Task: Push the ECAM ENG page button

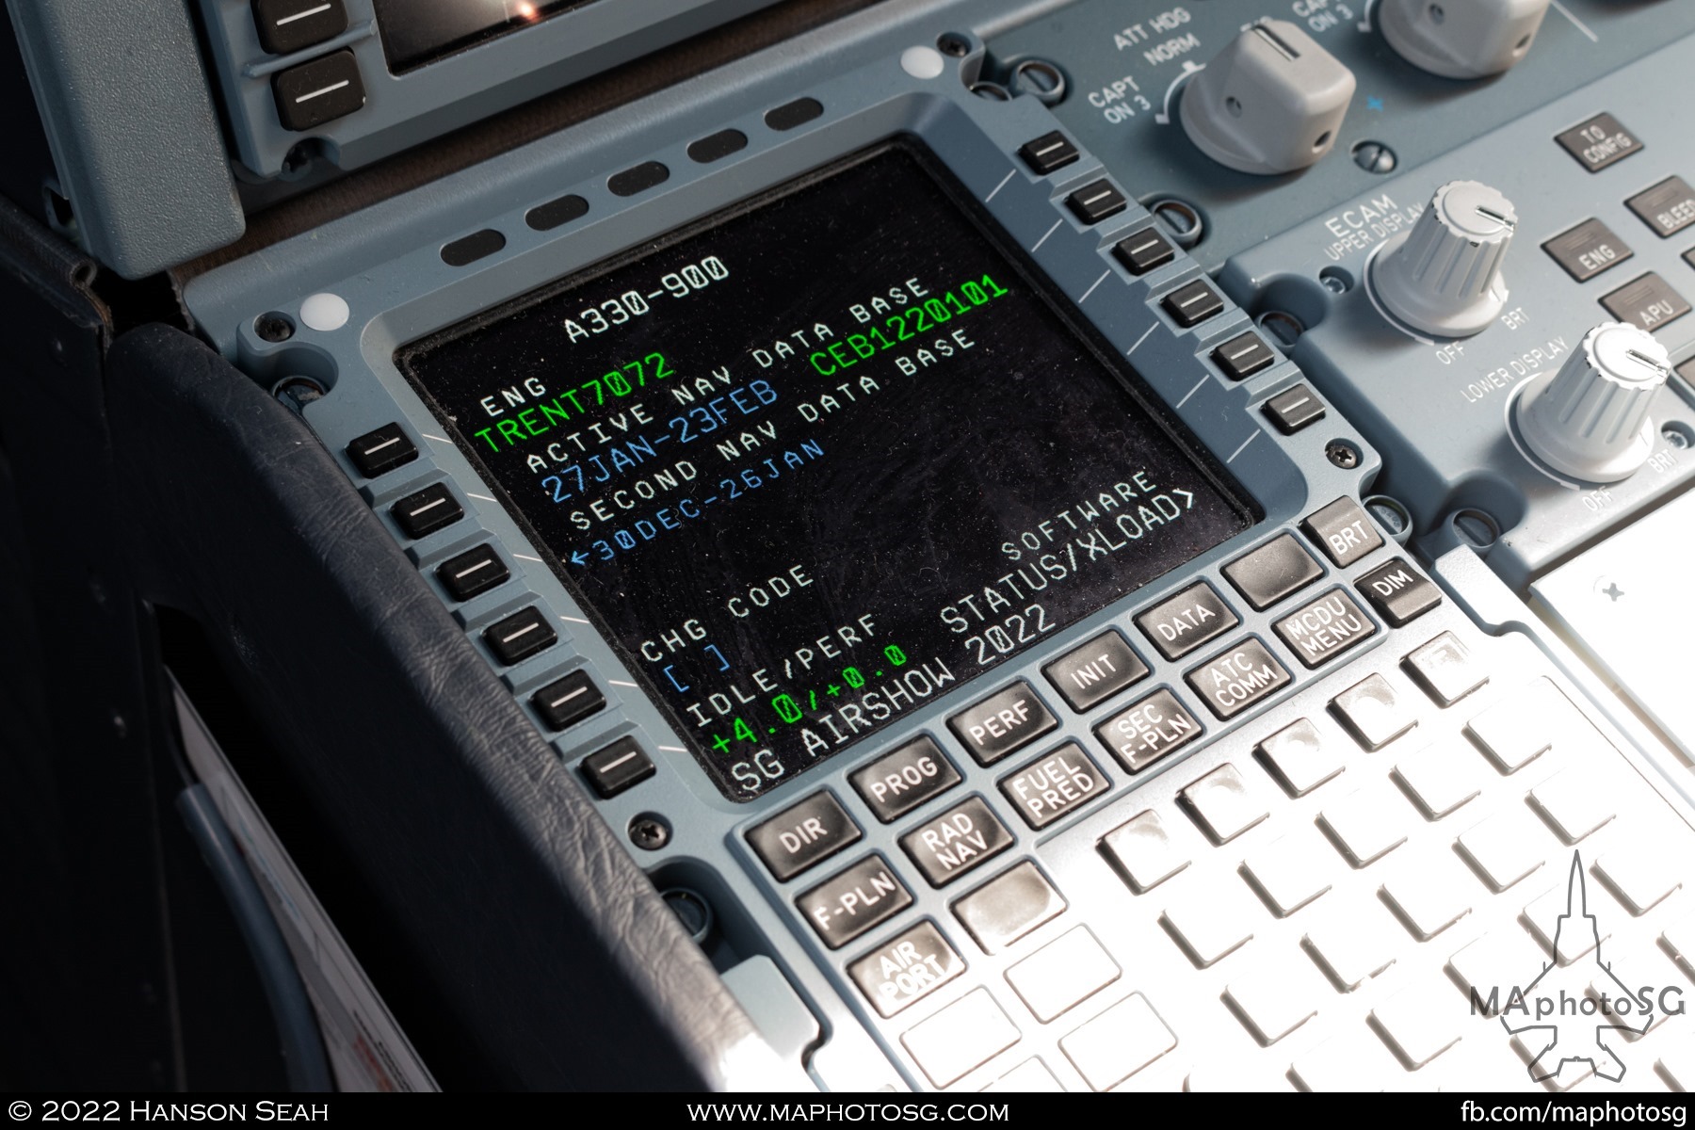Action: [x=1592, y=250]
